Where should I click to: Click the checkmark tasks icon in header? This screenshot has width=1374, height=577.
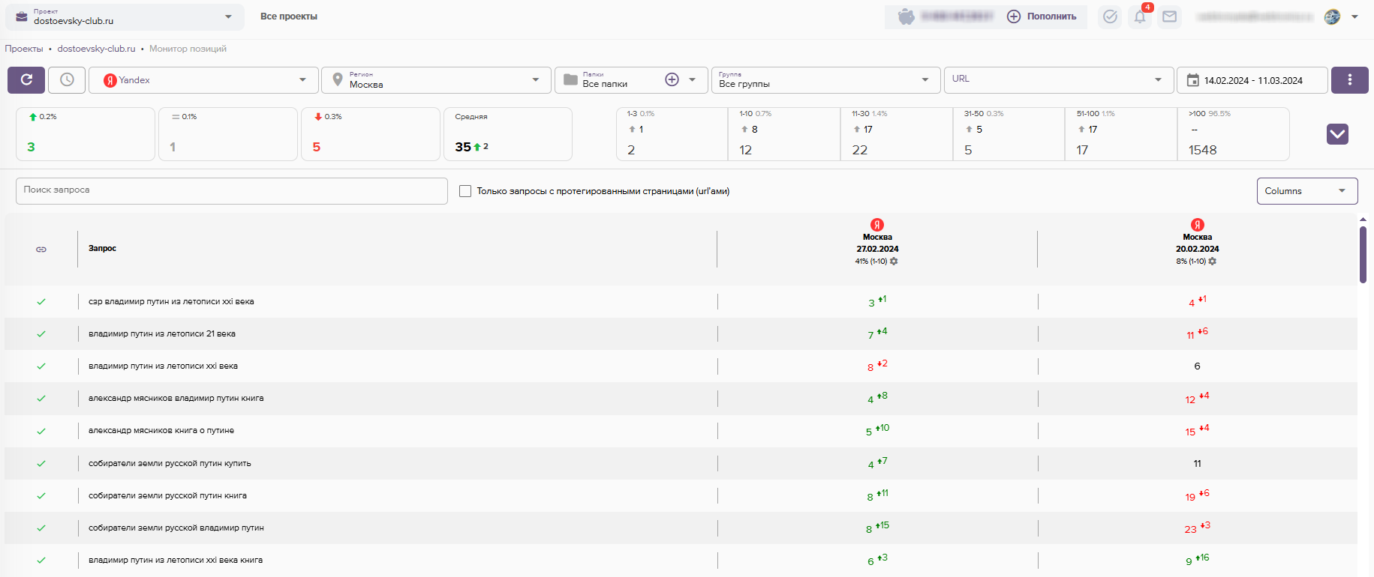[x=1110, y=16]
